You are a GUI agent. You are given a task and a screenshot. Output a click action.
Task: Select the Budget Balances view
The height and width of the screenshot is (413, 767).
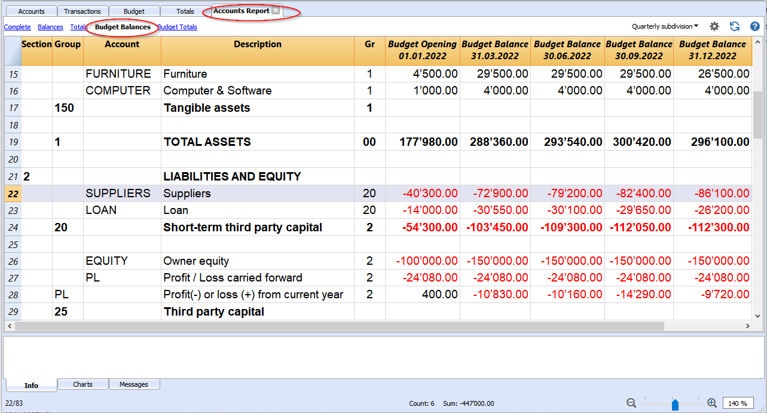point(123,27)
